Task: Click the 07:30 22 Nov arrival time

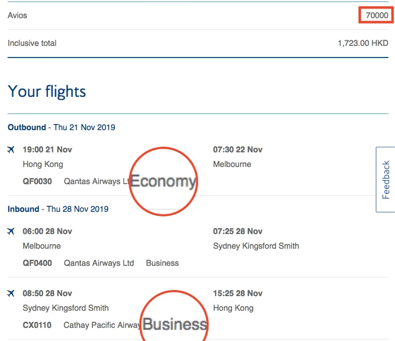Action: pyautogui.click(x=238, y=150)
